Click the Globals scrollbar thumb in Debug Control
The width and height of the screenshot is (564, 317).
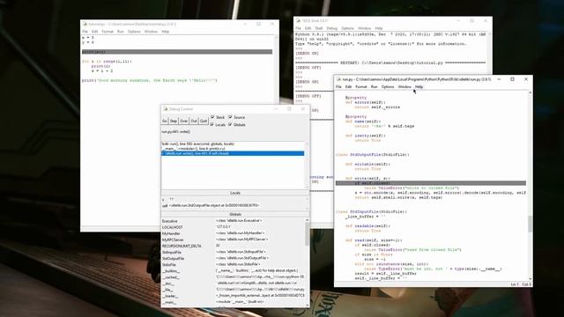pos(307,233)
